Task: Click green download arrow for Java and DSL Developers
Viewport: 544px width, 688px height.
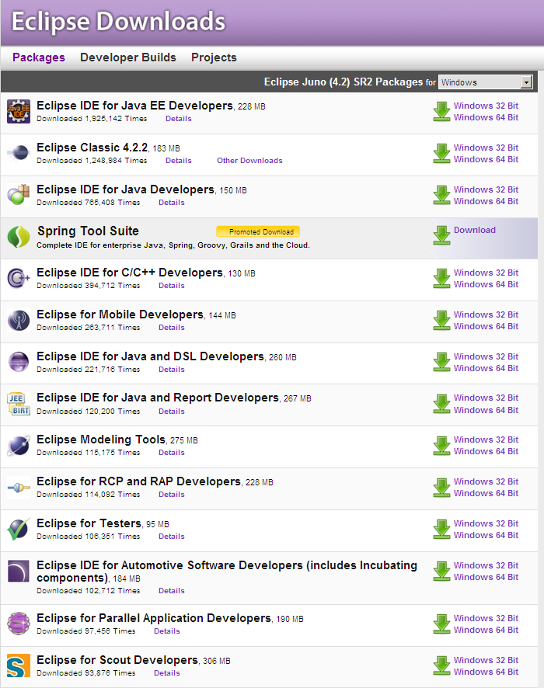Action: pos(441,363)
